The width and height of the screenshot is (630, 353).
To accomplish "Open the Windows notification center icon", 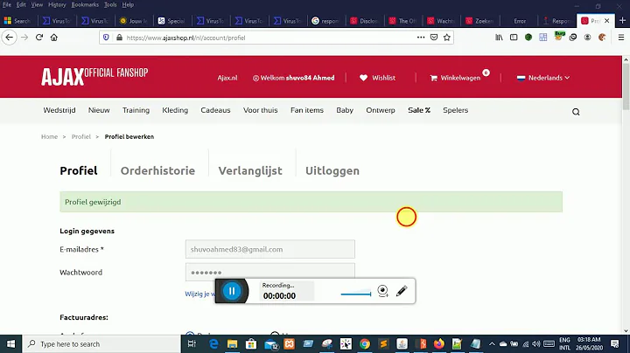I will [615, 343].
